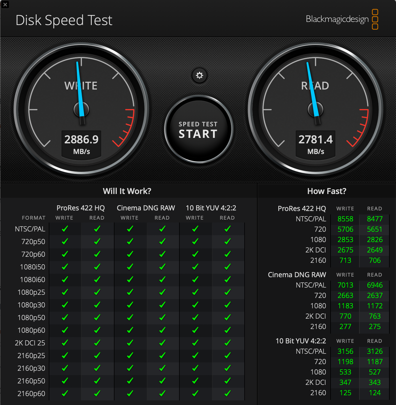Viewport: 396px width, 405px height.
Task: Click the 2160p30 format row label
Action: click(x=31, y=368)
